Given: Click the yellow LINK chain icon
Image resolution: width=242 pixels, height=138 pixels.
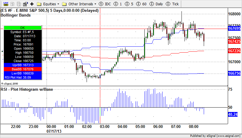Looking at the screenshot, I should click(x=6, y=4).
